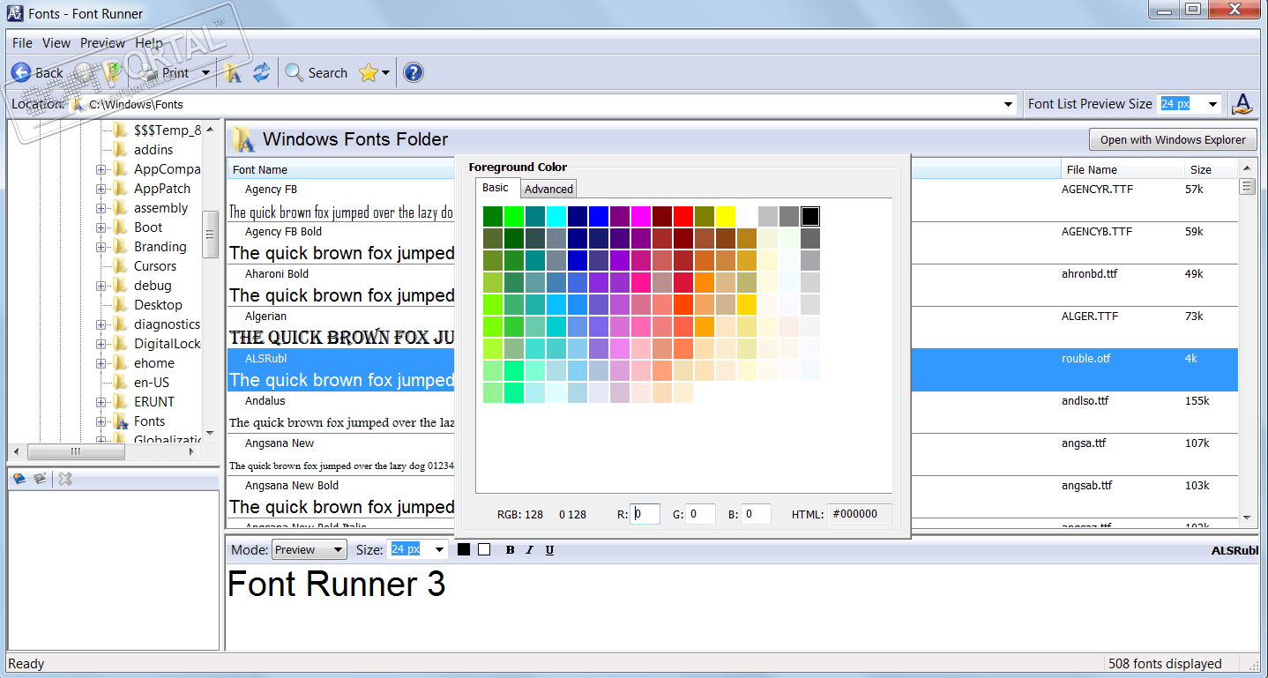Pick the magenta swatch in the top row

(640, 216)
